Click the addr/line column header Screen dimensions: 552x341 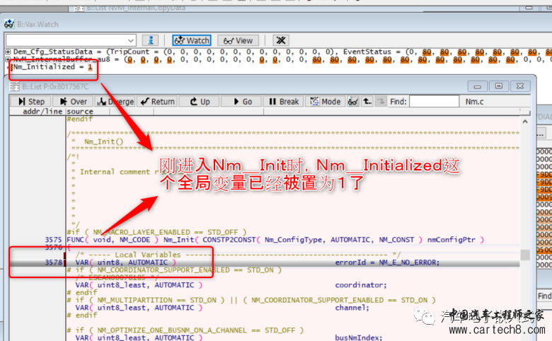pyautogui.click(x=42, y=111)
